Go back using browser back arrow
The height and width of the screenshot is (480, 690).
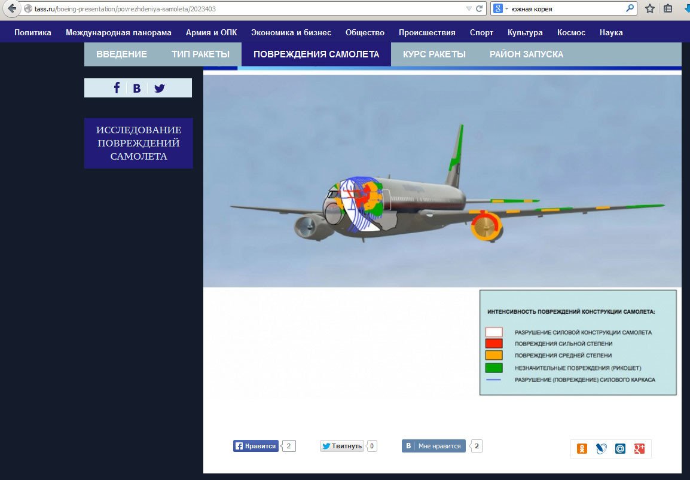(x=11, y=9)
